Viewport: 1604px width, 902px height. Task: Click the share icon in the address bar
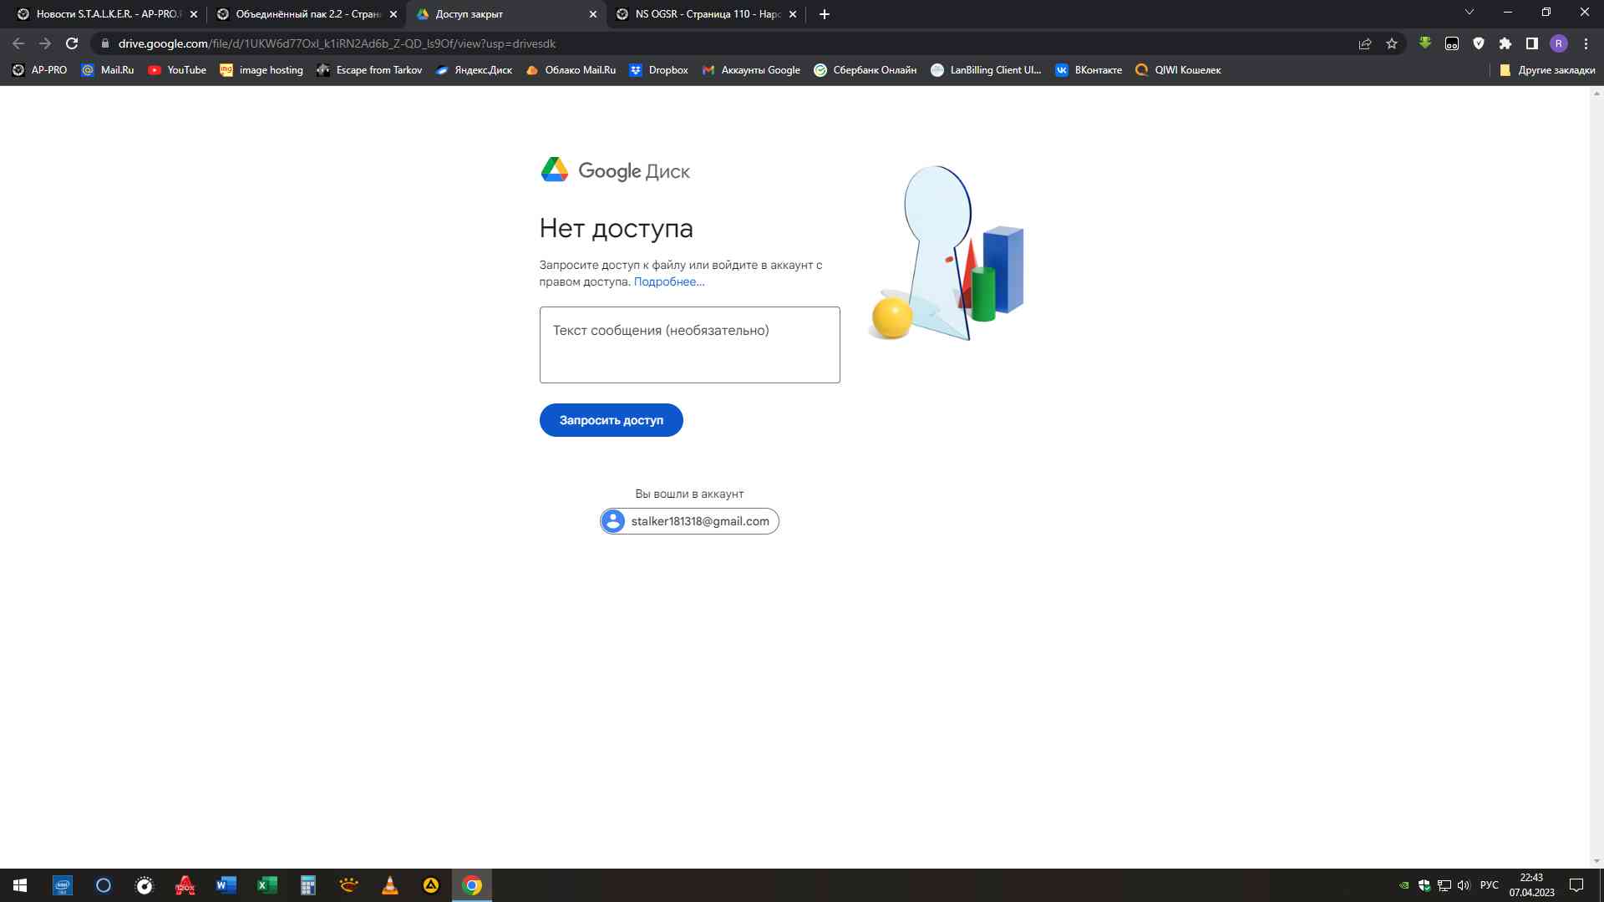[1364, 43]
